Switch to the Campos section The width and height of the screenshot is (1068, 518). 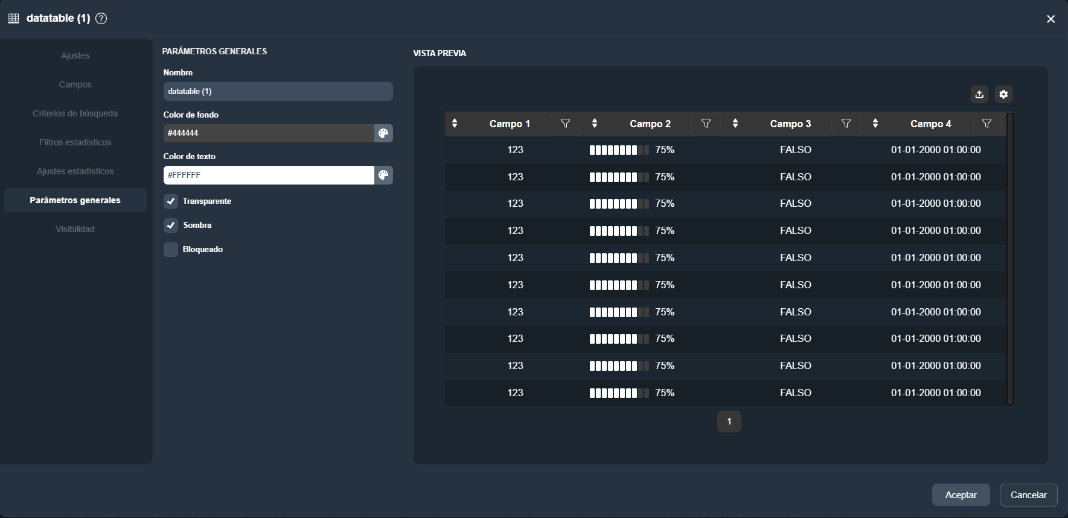click(x=75, y=84)
